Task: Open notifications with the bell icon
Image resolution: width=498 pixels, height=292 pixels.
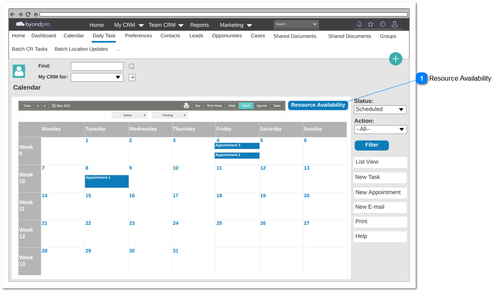Action: tap(359, 24)
